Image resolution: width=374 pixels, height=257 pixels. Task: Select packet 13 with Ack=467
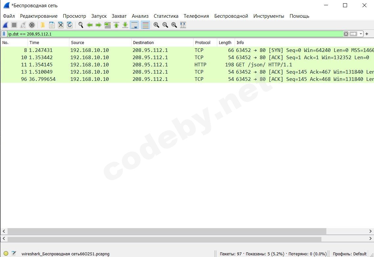(x=187, y=72)
